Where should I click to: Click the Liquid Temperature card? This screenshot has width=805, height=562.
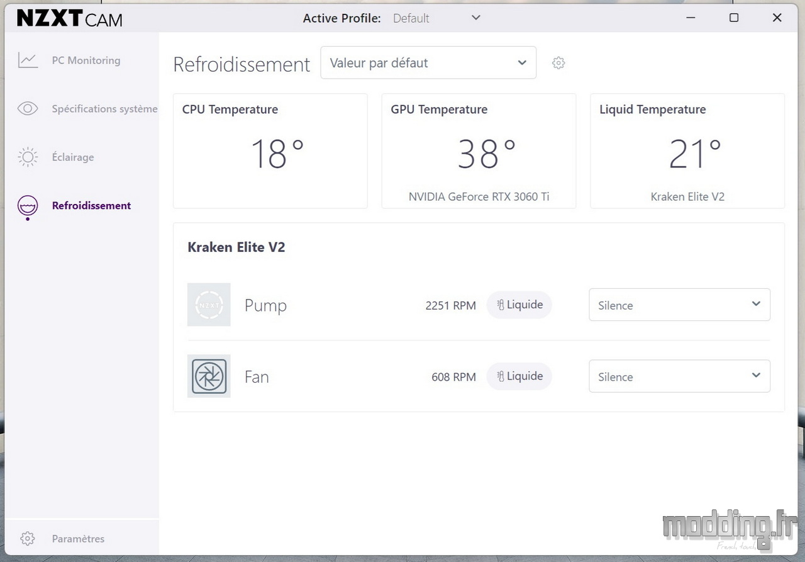[x=687, y=151]
